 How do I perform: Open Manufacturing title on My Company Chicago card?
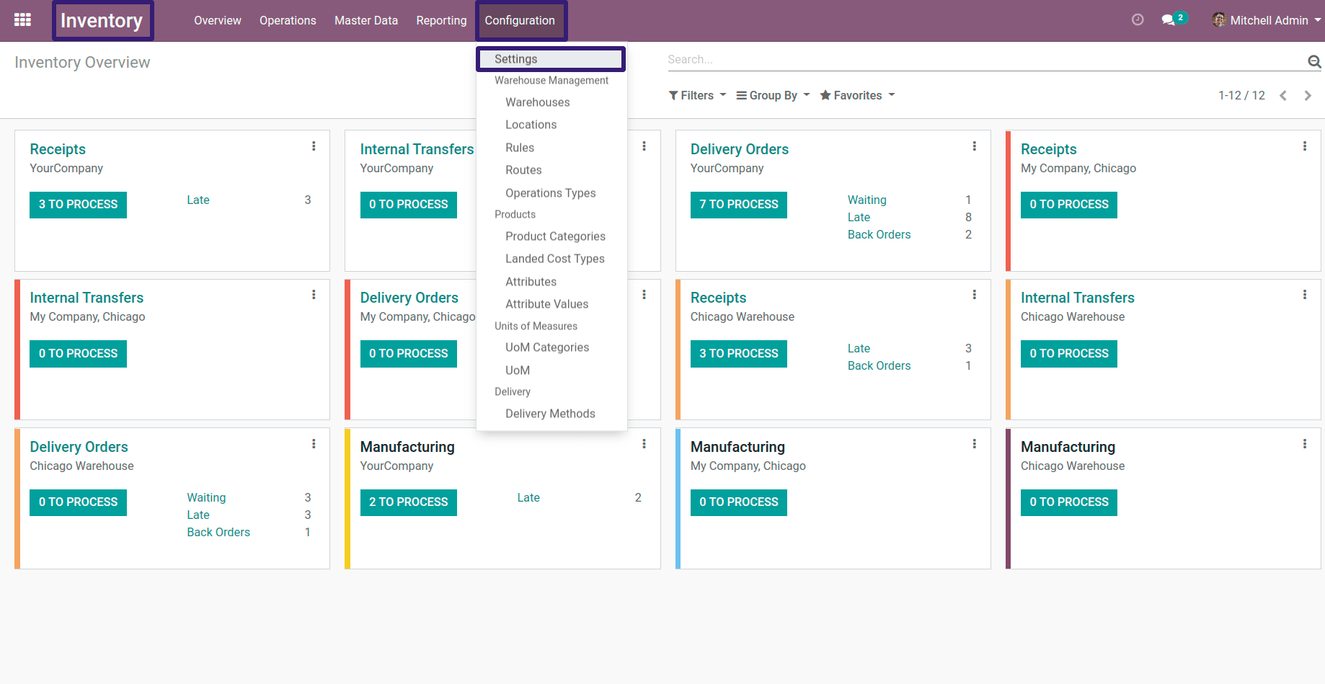tap(737, 447)
